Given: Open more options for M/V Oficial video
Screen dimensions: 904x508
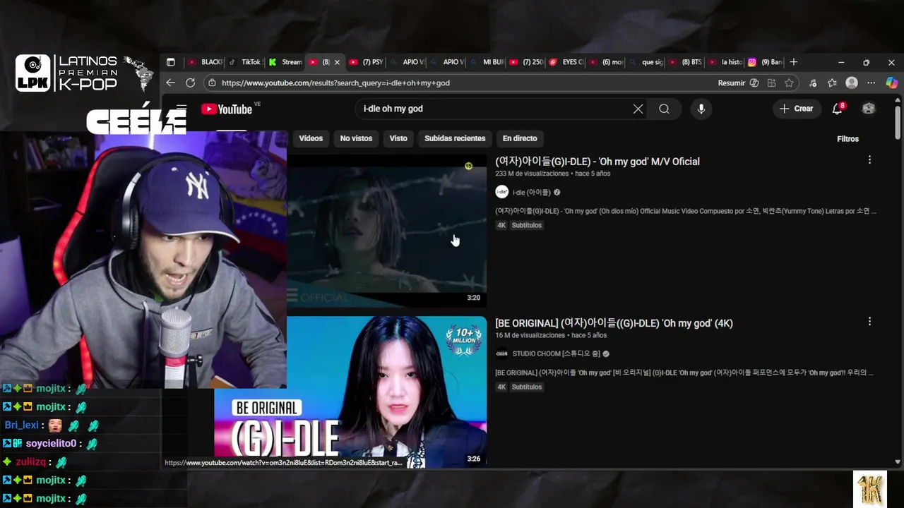Looking at the screenshot, I should pyautogui.click(x=869, y=160).
